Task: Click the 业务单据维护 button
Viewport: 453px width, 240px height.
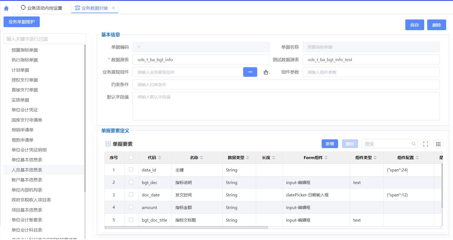Action: (x=22, y=22)
